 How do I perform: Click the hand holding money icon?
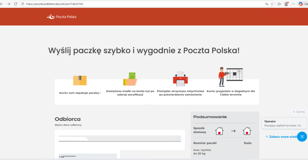coord(130,79)
